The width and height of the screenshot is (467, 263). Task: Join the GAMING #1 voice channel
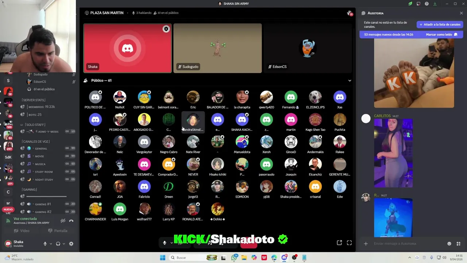[x=48, y=204]
